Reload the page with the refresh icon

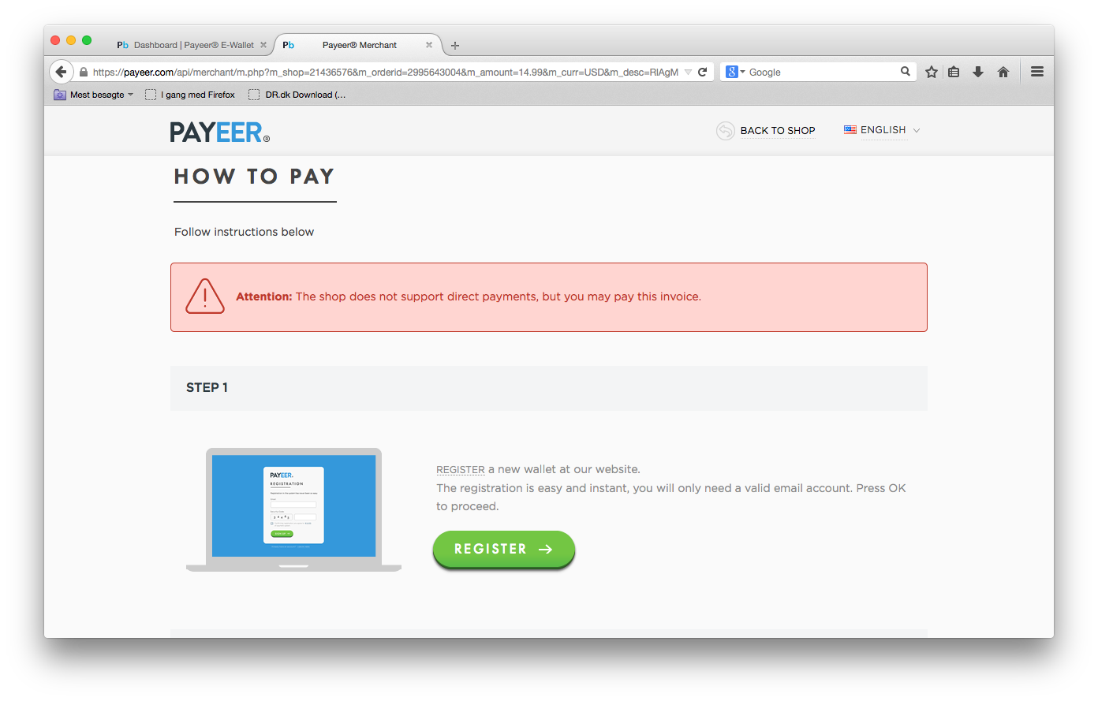[x=702, y=72]
